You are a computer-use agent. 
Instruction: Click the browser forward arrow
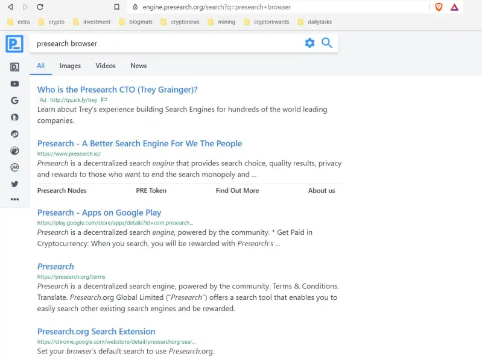[25, 7]
